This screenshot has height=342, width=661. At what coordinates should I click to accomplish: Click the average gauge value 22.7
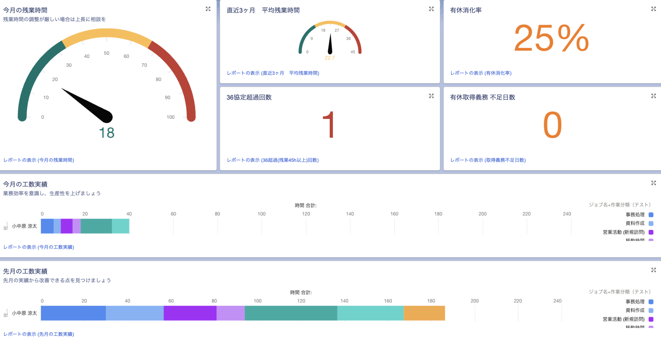pos(330,58)
